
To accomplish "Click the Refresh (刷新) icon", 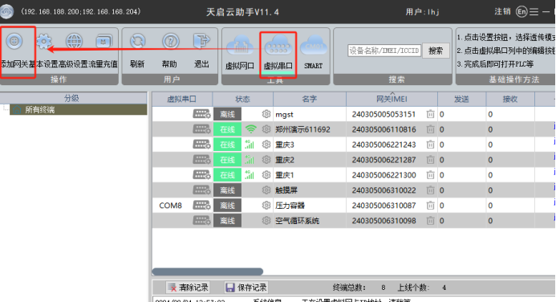I will click(137, 42).
